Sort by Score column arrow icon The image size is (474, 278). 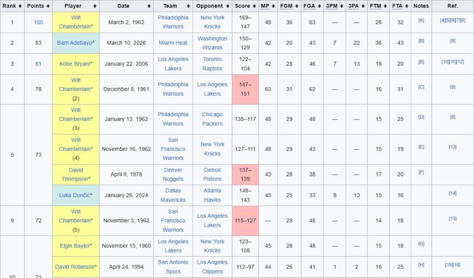[x=254, y=6]
